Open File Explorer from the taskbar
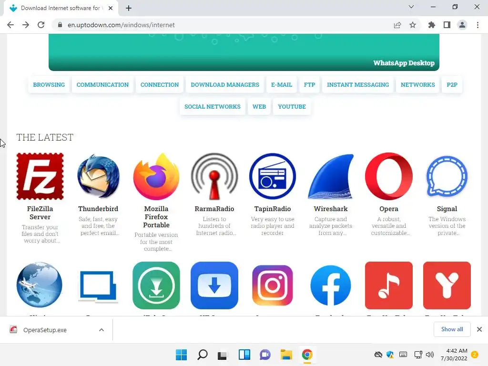This screenshot has height=366, width=488. click(x=286, y=355)
